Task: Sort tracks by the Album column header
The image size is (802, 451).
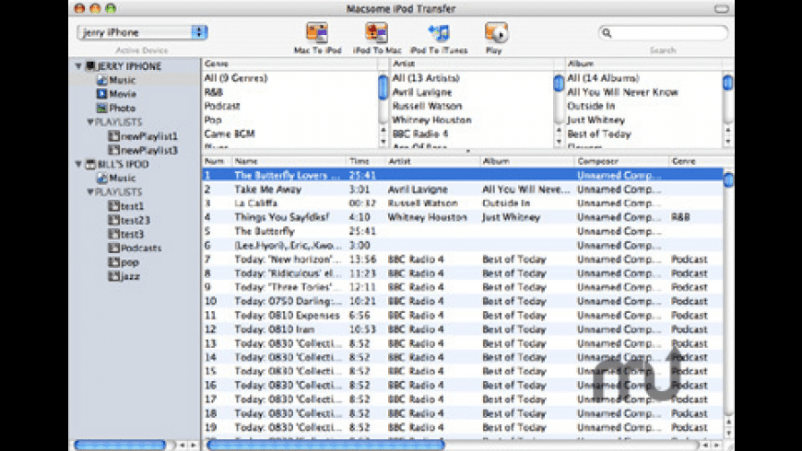Action: [528, 161]
